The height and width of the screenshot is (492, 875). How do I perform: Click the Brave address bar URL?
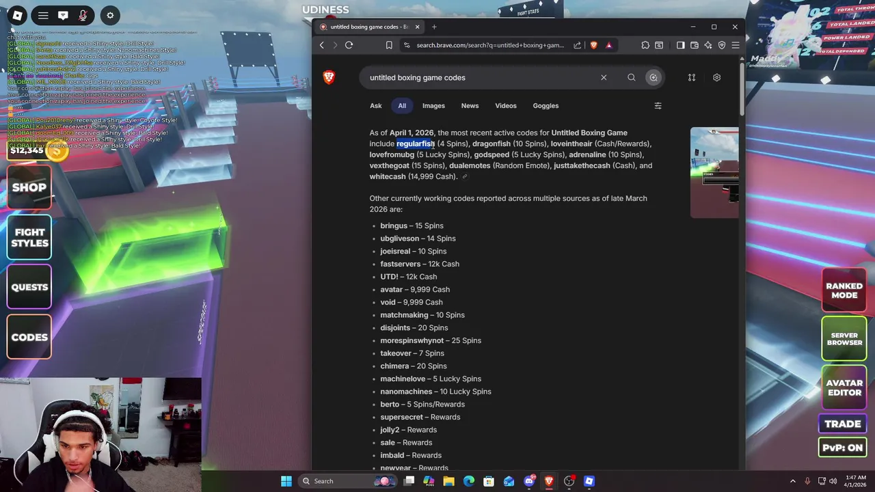pyautogui.click(x=490, y=45)
